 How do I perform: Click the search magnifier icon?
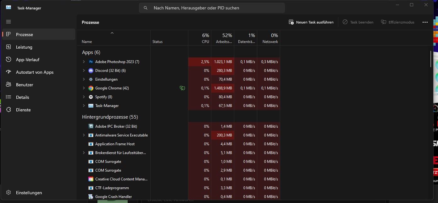pos(146,8)
